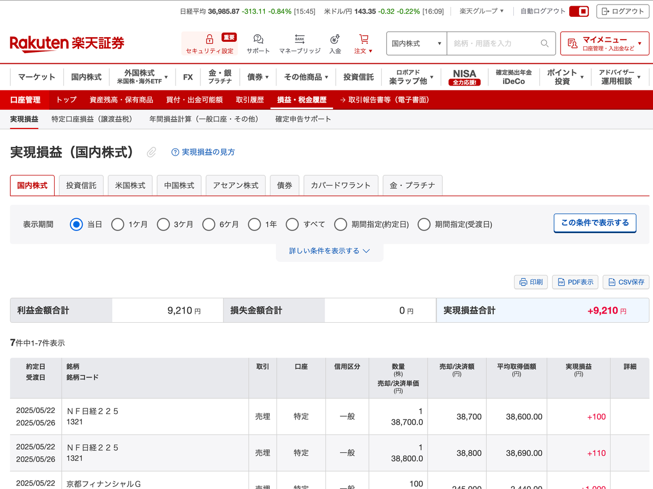Choose the 1年 display period
The image size is (653, 489).
pyautogui.click(x=255, y=224)
